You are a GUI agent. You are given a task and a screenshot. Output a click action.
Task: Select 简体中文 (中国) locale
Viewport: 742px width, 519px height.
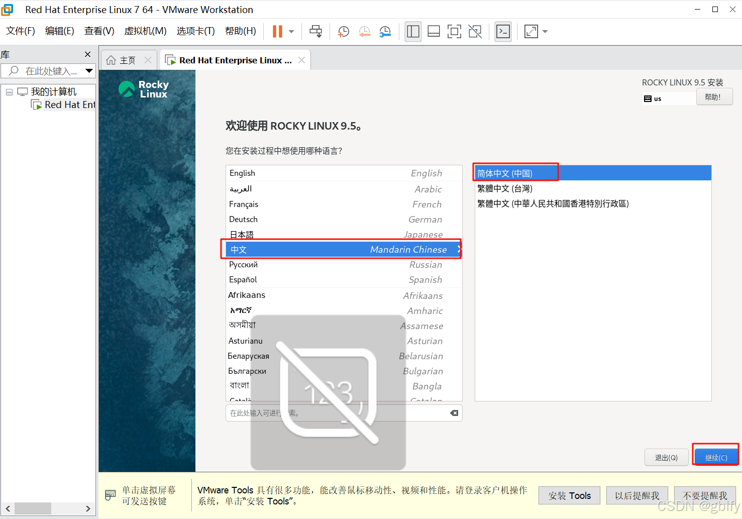[593, 173]
